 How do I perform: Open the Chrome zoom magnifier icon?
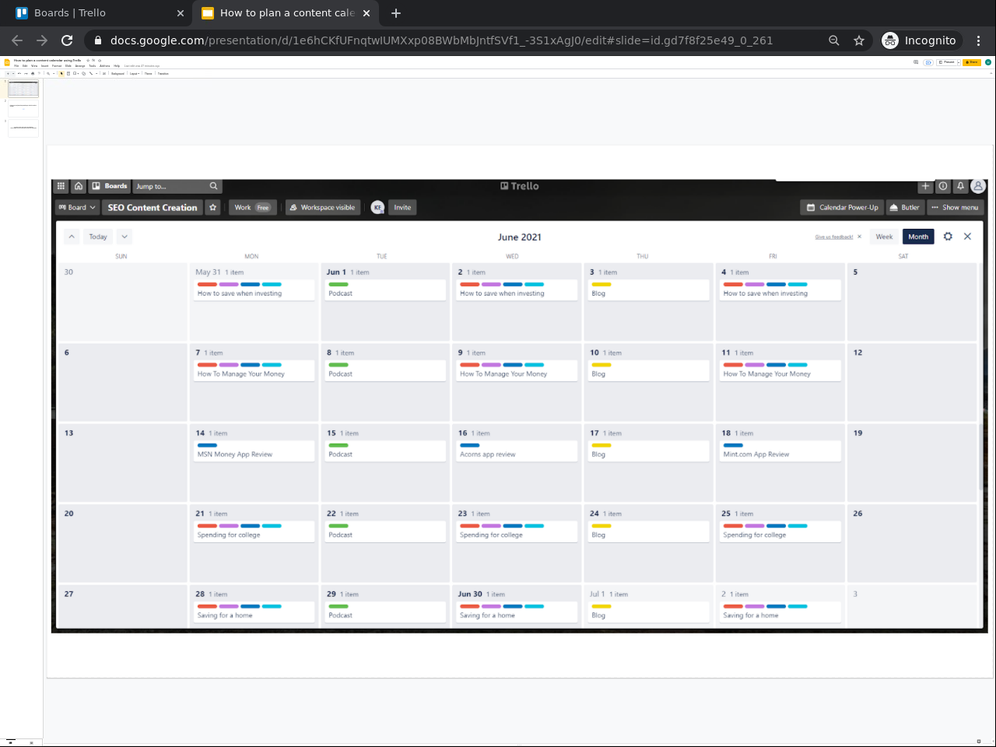834,40
